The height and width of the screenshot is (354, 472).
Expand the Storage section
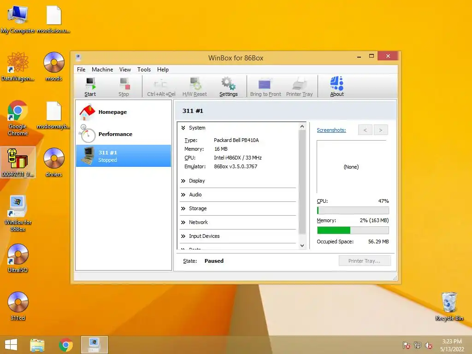point(183,209)
